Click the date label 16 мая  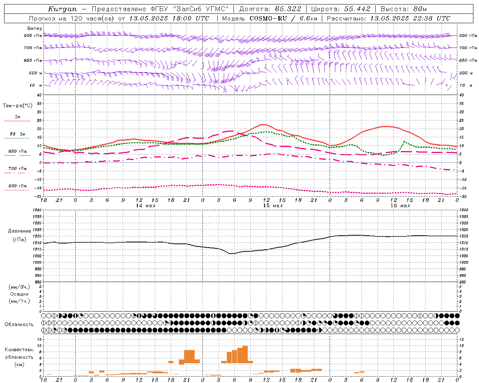coord(400,206)
